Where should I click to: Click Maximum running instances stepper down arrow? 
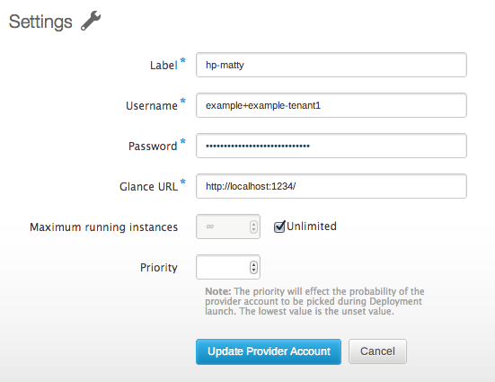coord(253,230)
